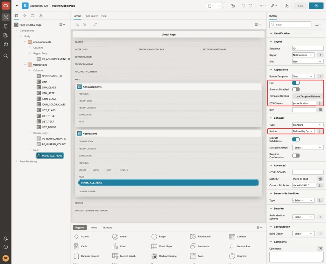Open the help question mark icon
The height and width of the screenshot is (264, 326).
6,247
